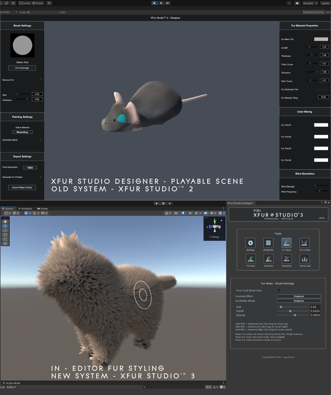
Task: Click the Fur Main Tint color swatch
Action: pos(321,39)
